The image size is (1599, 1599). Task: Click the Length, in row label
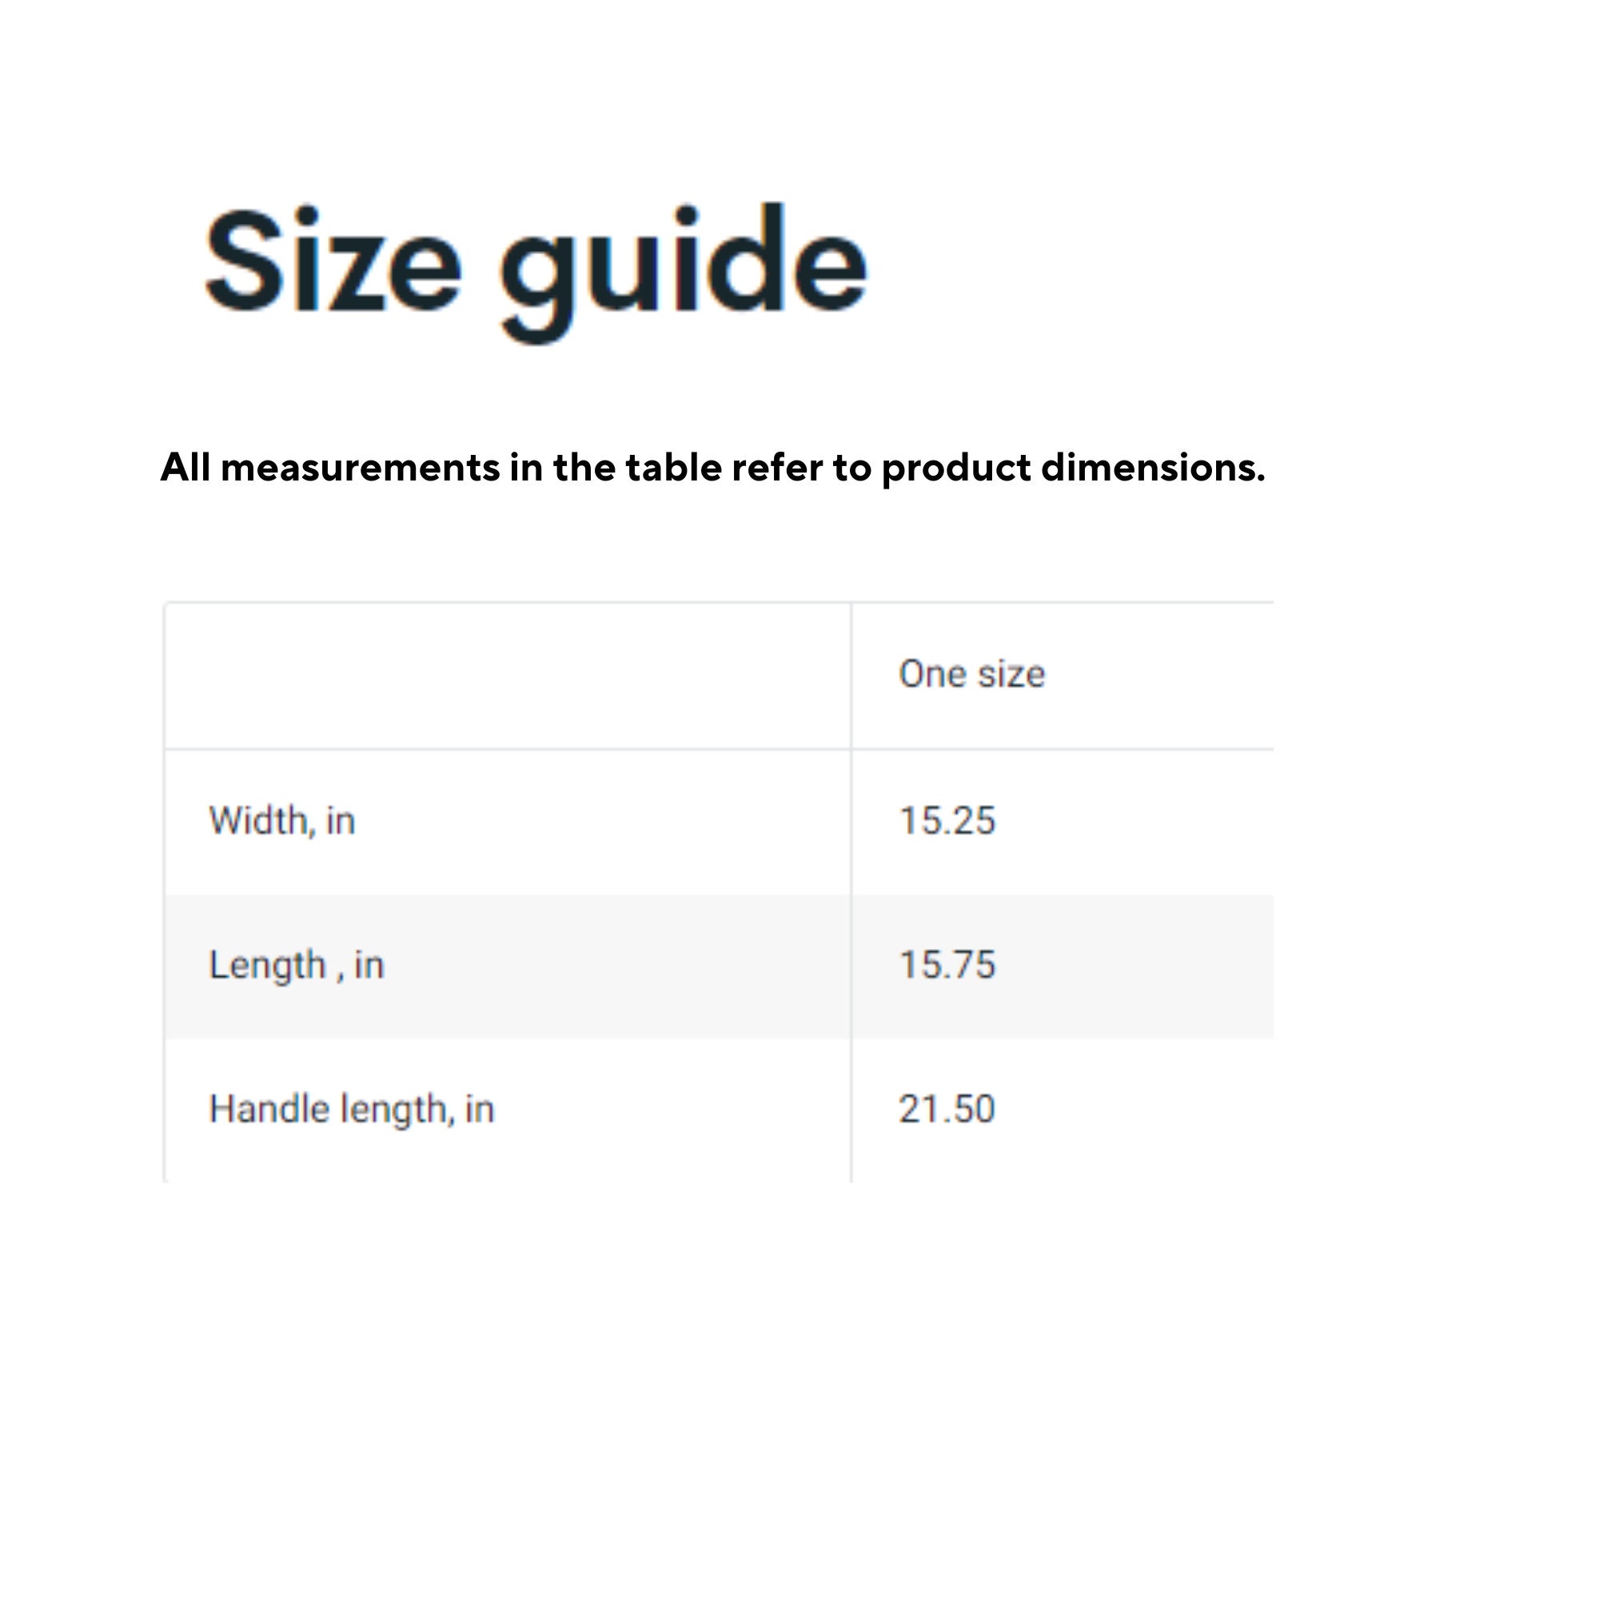tap(297, 966)
